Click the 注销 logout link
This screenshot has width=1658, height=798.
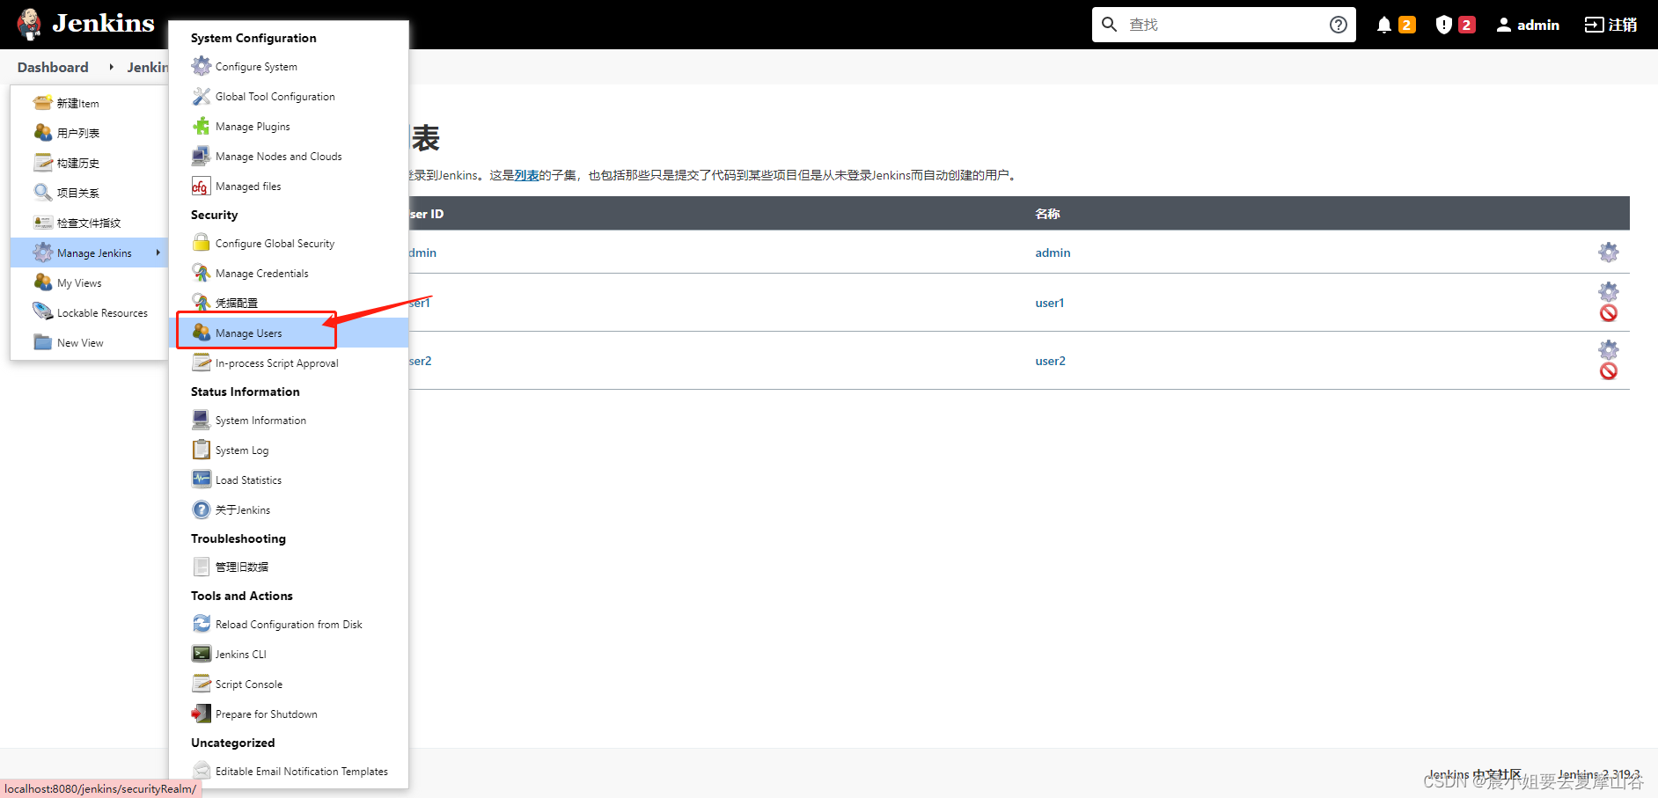[1610, 25]
